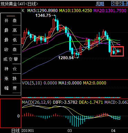Viewport: 128px width, 133px height.
Task: Select the MACD(26,12,9) indicator label
Action: pos(37,102)
